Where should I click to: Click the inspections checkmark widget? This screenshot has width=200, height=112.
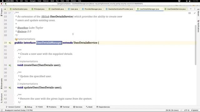point(194,13)
